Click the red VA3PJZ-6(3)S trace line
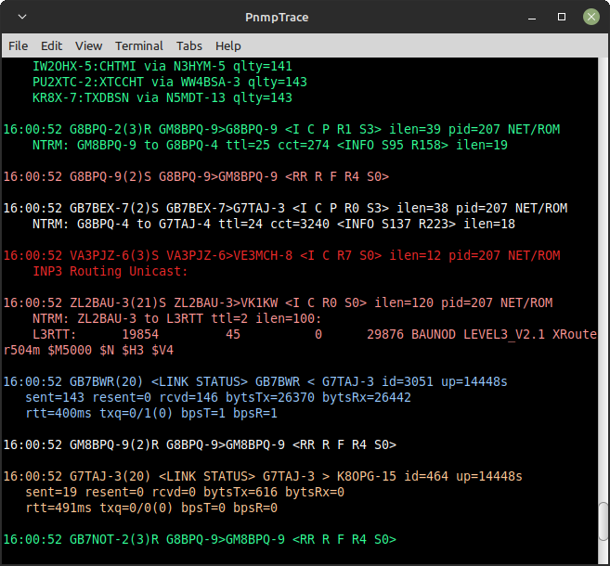The width and height of the screenshot is (610, 566). pos(281,255)
